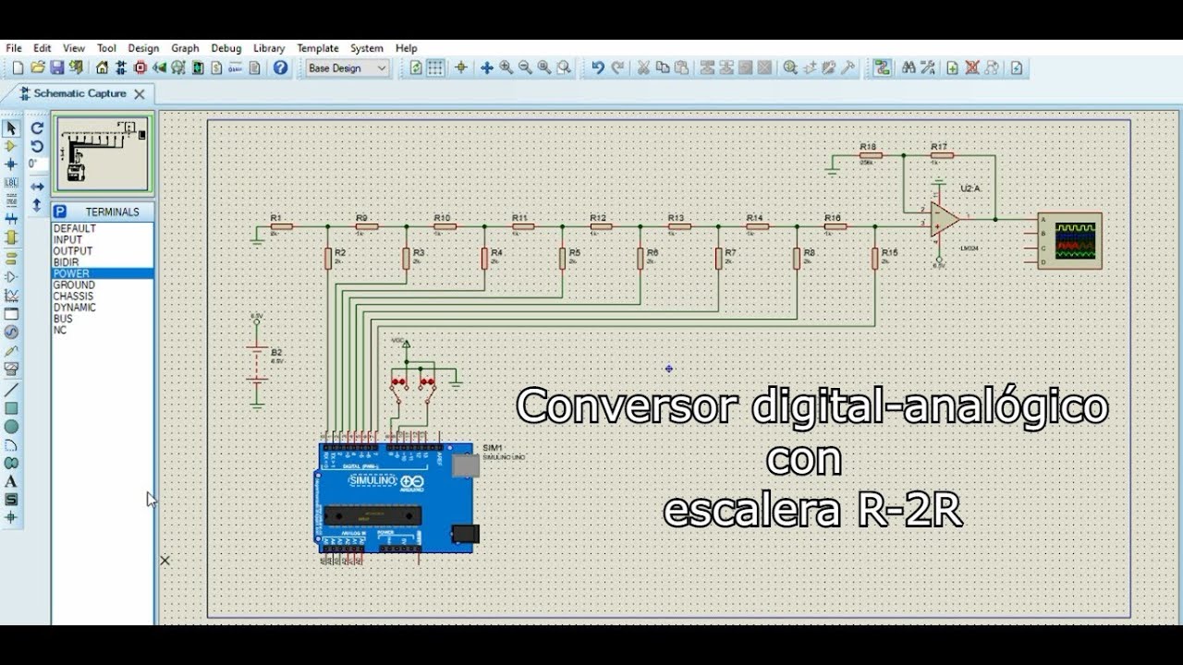Open the Home page icon
Image resolution: width=1183 pixels, height=665 pixels.
point(102,67)
